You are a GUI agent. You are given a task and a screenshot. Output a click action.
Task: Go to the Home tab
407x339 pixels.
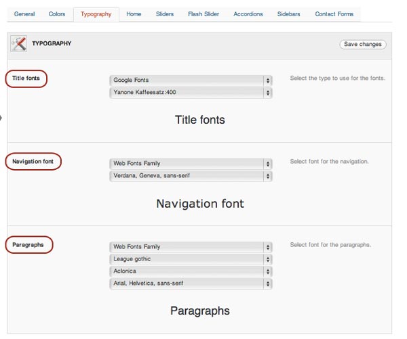click(x=134, y=14)
